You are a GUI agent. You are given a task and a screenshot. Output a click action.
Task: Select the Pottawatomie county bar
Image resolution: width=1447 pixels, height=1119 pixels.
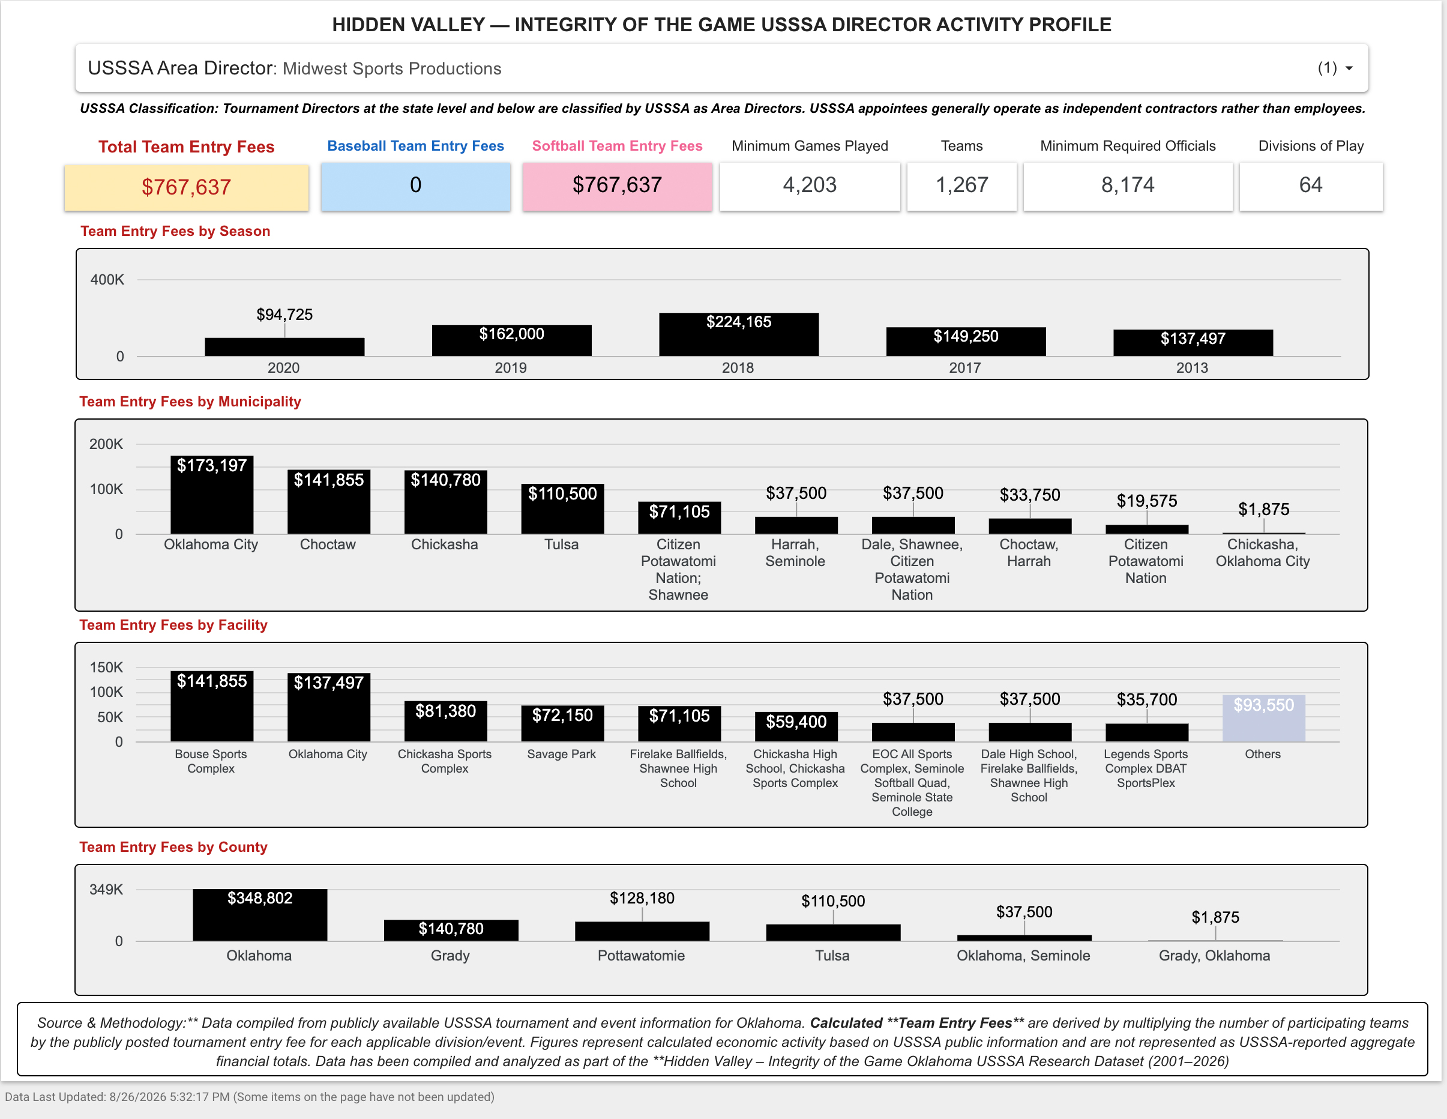click(642, 932)
